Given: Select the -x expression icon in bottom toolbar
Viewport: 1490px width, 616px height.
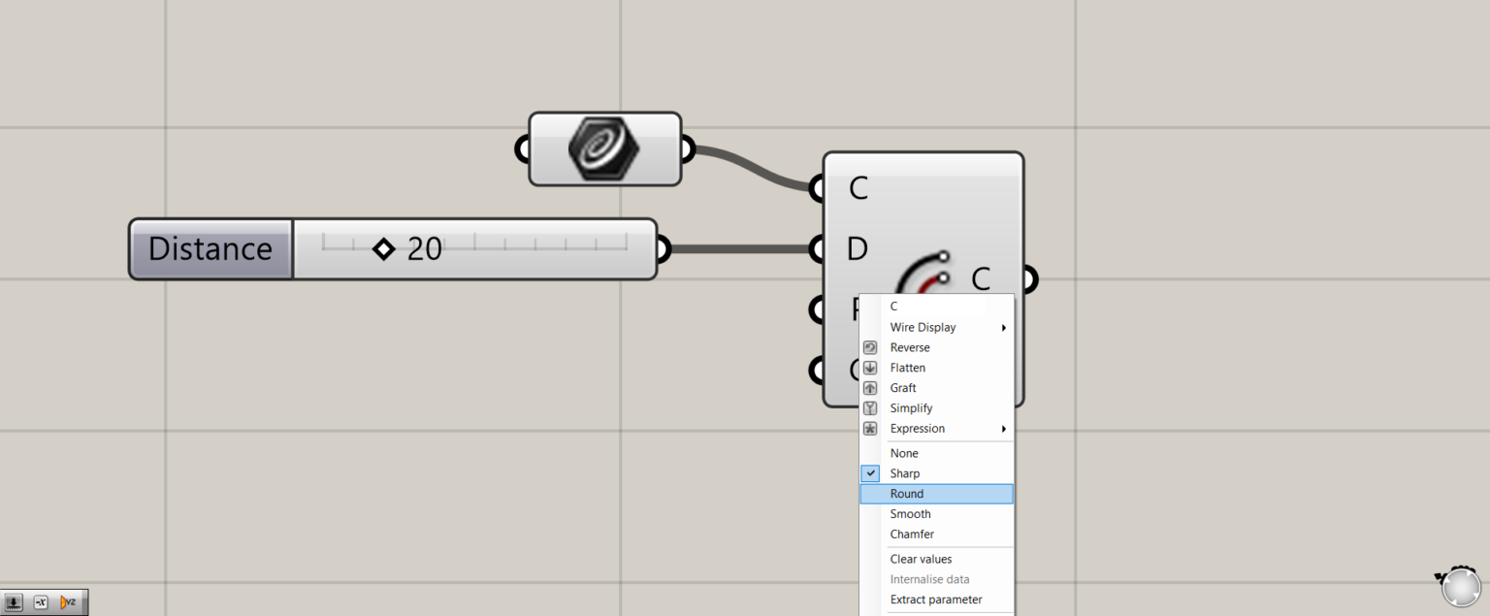Looking at the screenshot, I should pyautogui.click(x=43, y=601).
